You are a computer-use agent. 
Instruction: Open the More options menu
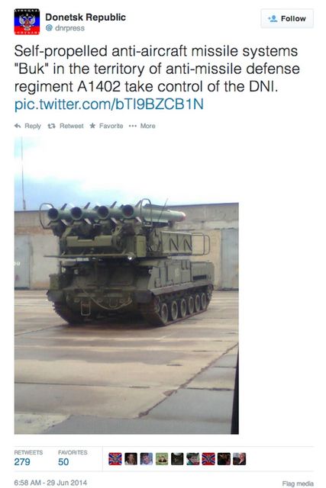(142, 126)
